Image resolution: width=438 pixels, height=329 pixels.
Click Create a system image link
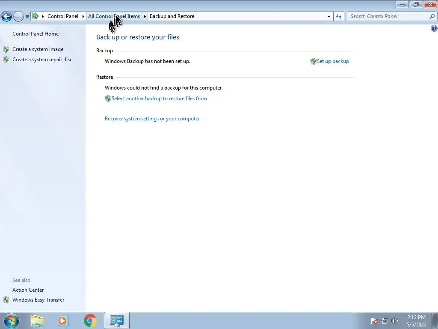38,49
